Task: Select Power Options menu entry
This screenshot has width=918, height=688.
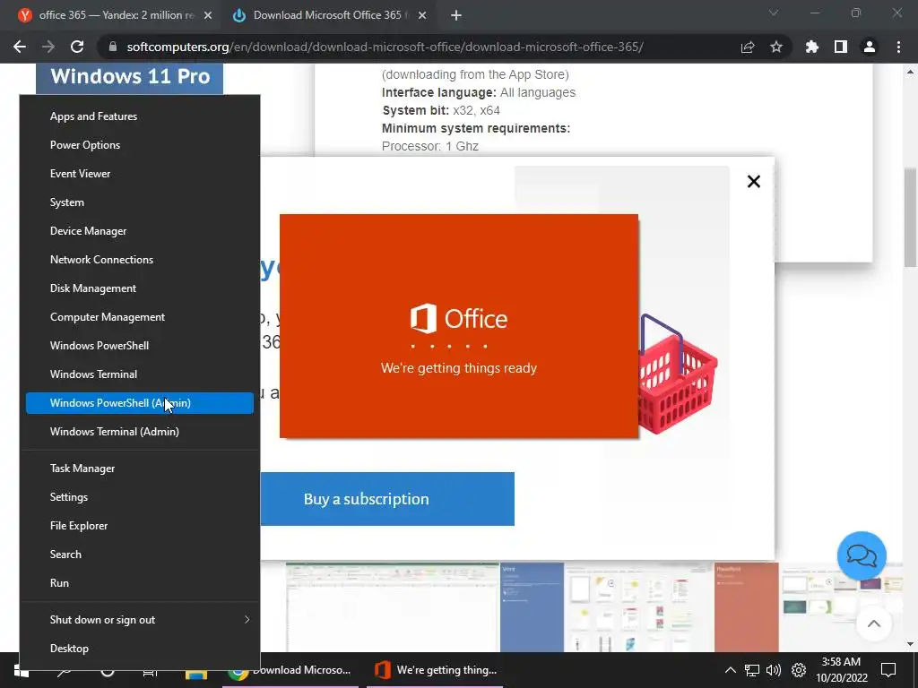Action: click(x=139, y=145)
